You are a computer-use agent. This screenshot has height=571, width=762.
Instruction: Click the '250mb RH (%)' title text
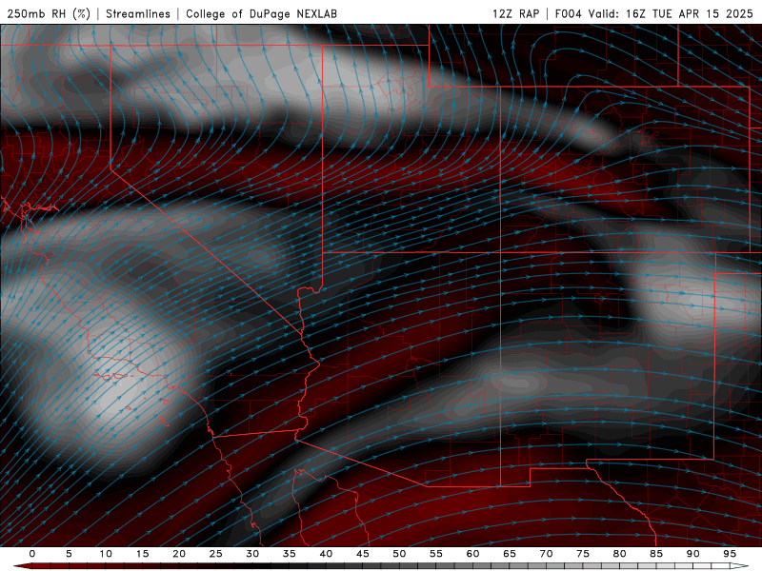coord(49,13)
